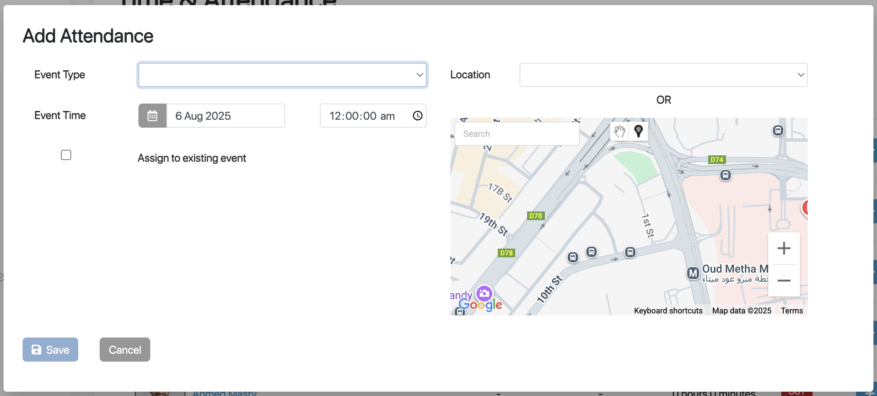877x396 pixels.
Task: Open the Keyboard shortcuts panel
Action: click(668, 311)
